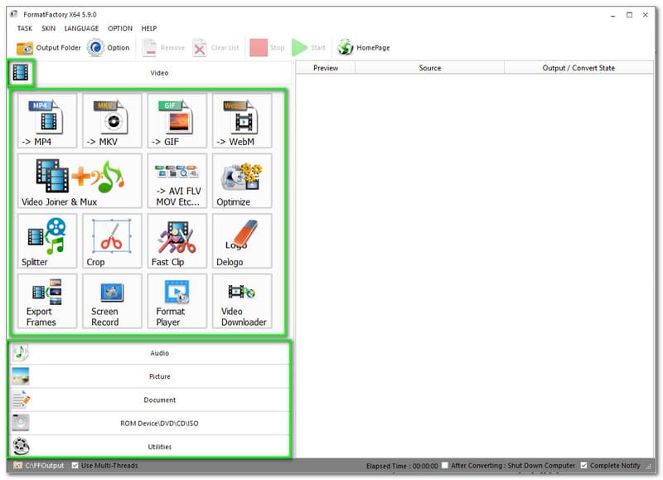
Task: Expand the Utilities section
Action: coord(159,447)
